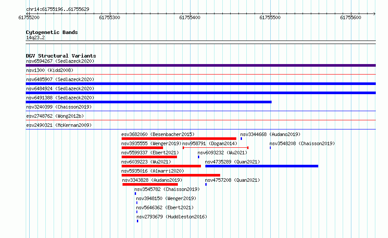The width and height of the screenshot is (388, 238).
Task: Open nsv3548208 (Chaisson2019) label
Action: (302, 143)
